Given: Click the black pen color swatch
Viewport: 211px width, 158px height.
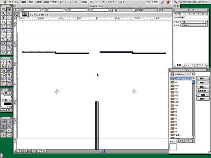Looking at the screenshot, I should pos(8,104).
